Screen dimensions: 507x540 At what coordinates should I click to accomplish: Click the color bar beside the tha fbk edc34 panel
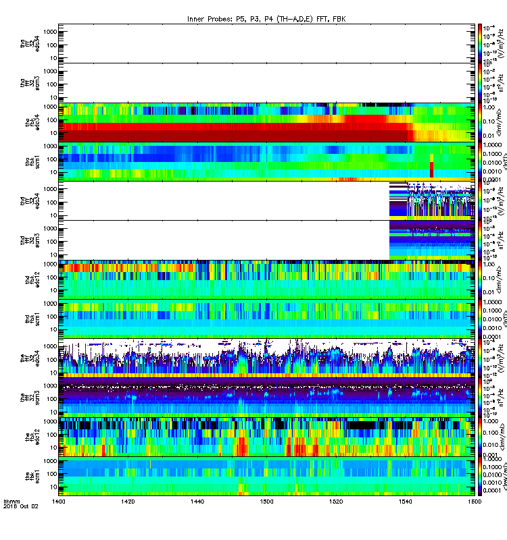pyautogui.click(x=480, y=122)
